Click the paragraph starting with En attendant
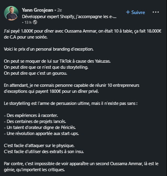 coord(72,88)
